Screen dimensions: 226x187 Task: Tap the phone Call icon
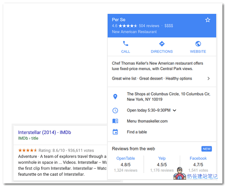coord(126,43)
